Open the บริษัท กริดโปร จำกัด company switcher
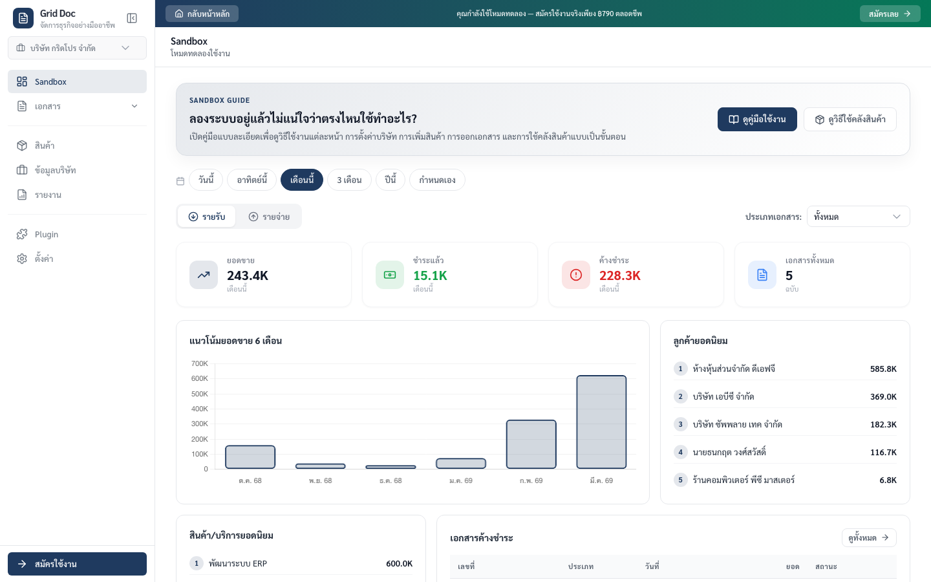Screen dimensions: 931x582 click(x=77, y=48)
